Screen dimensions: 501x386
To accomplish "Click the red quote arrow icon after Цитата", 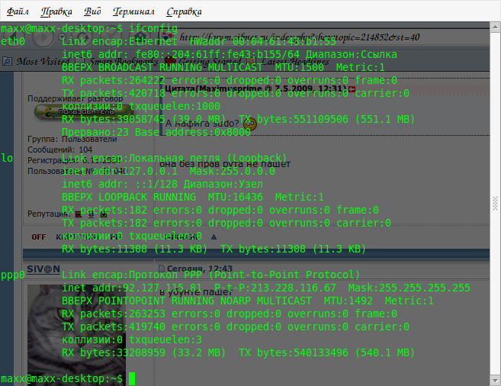I will pyautogui.click(x=352, y=89).
